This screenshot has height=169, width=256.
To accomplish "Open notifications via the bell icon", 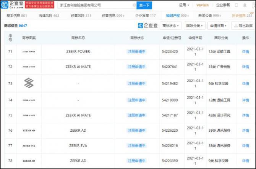I will pos(245,5).
